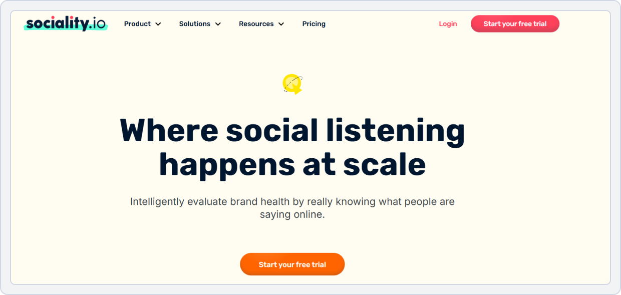Click the orange 'Start your free trial' button
This screenshot has width=621, height=295.
click(292, 264)
